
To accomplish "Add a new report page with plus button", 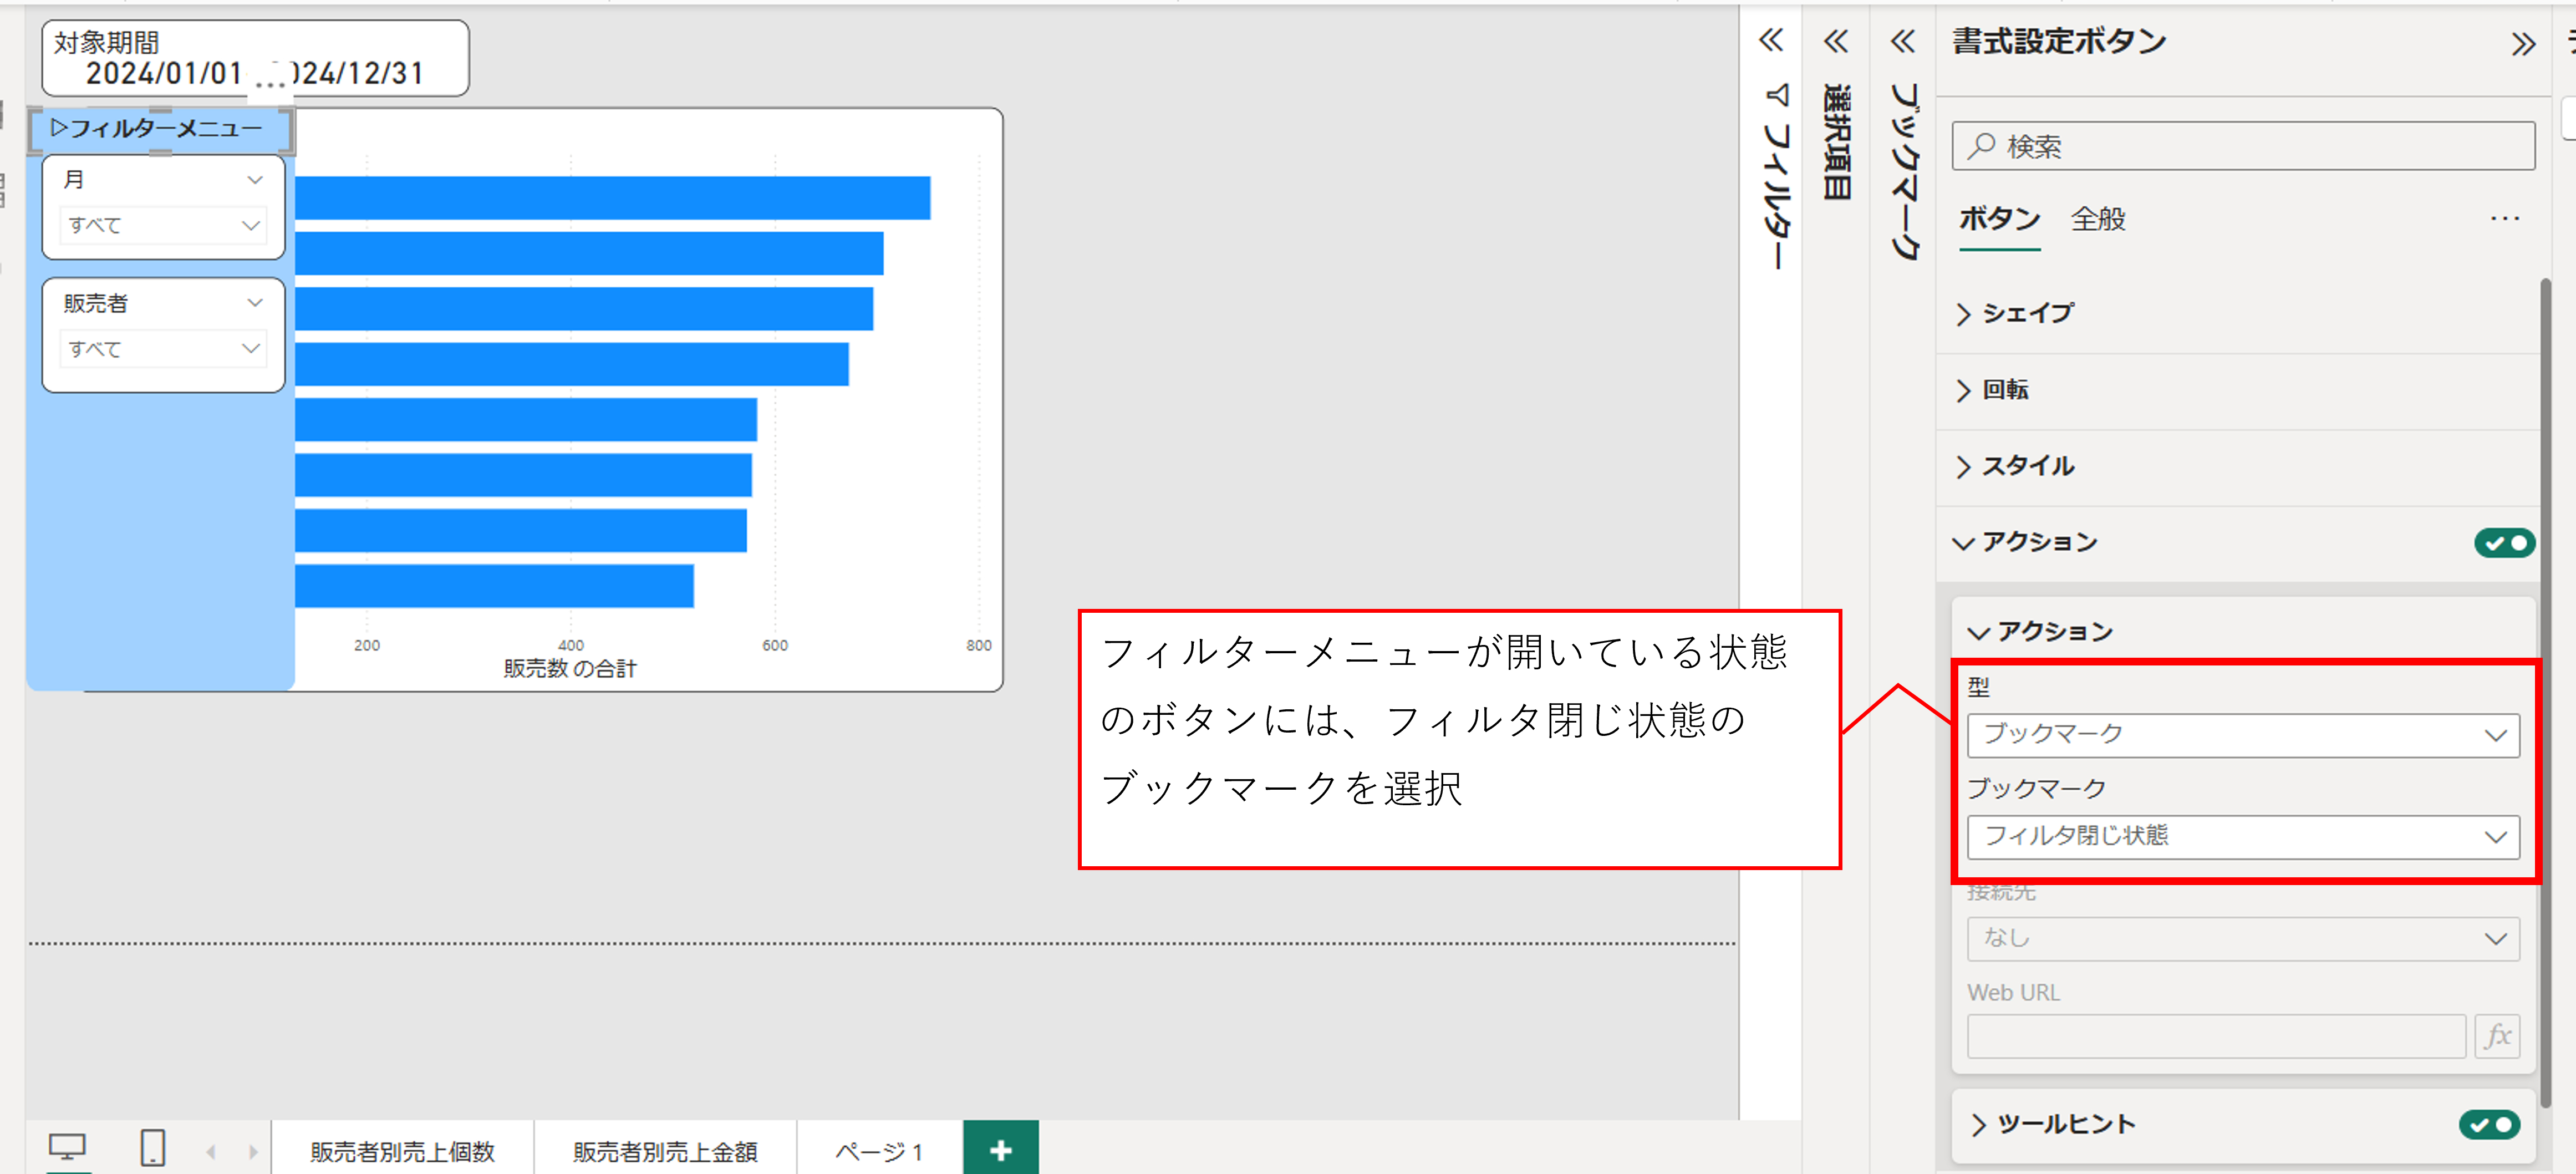I will coord(1000,1149).
